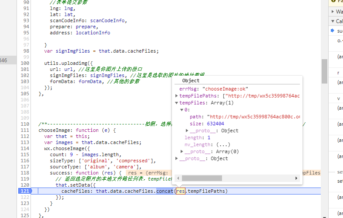Click left arrow of tooltip horizontal scrollbar

[x=178, y=178]
